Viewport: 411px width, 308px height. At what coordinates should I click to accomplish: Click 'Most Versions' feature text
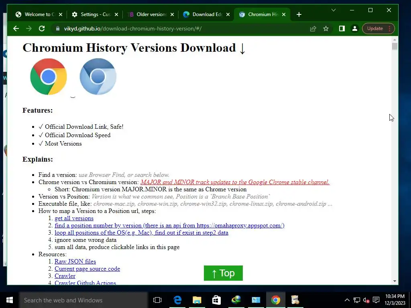coord(63,144)
